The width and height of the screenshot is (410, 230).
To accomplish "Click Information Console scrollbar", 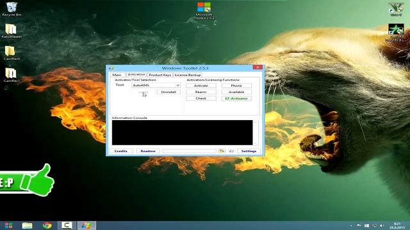I will (256, 132).
